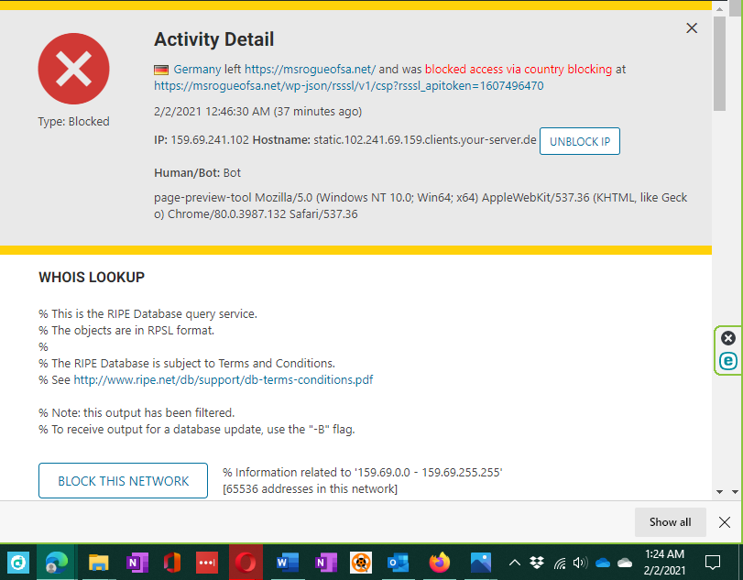Image resolution: width=743 pixels, height=580 pixels.
Task: Expand the hidden system tray icons
Action: click(515, 563)
